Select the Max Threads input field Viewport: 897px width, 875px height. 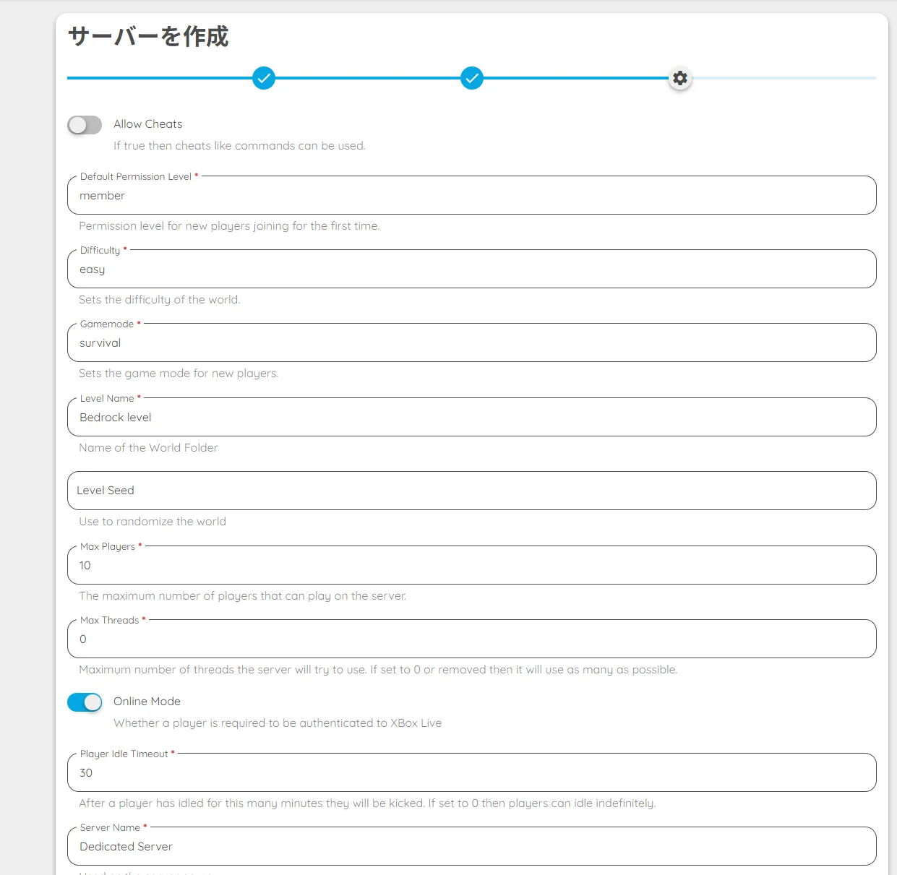(471, 639)
